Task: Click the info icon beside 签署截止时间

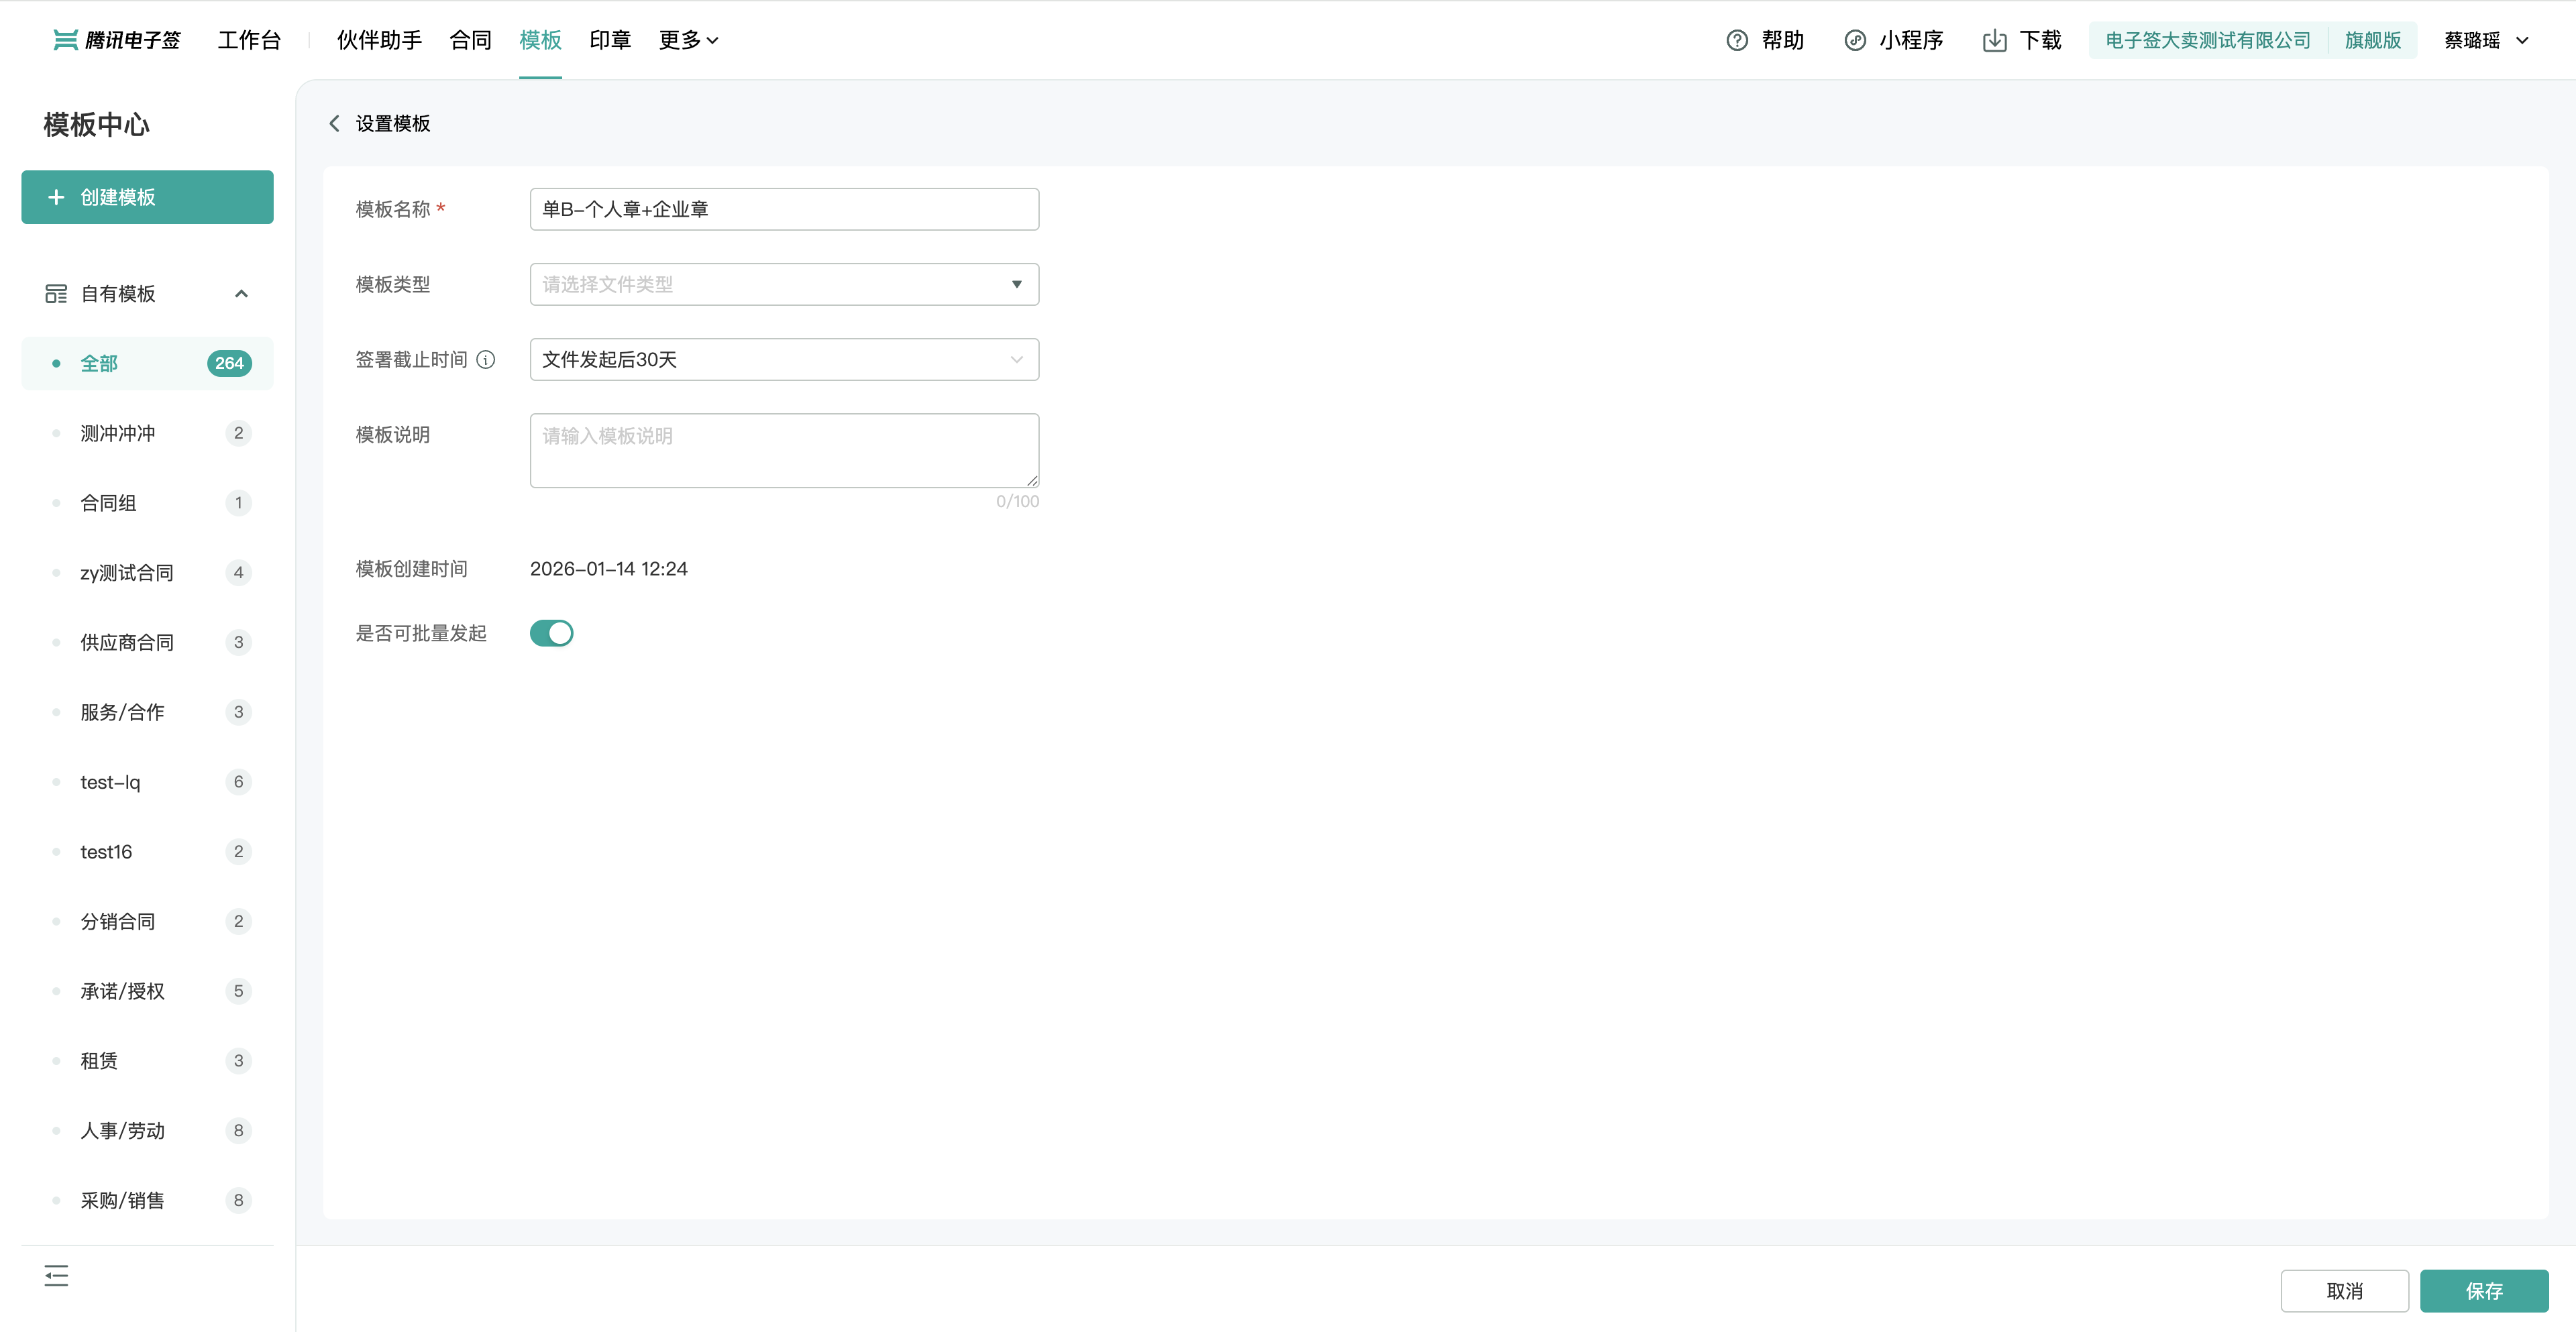Action: point(486,360)
